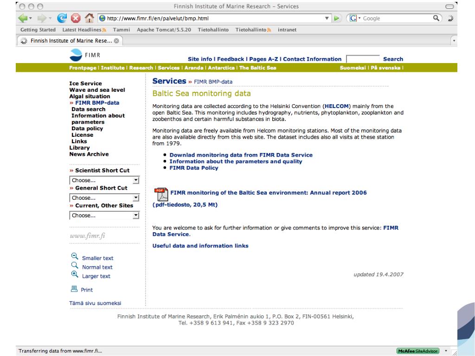Open the Apache Tomcat/5.5.20 bookmark
Viewport: 475px width, 356px height.
pyautogui.click(x=164, y=30)
